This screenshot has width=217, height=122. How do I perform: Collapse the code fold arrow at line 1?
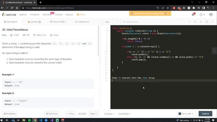108,28
